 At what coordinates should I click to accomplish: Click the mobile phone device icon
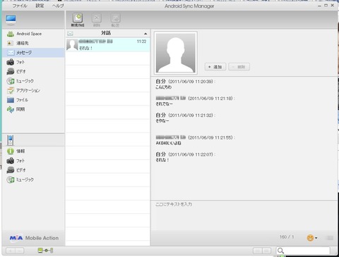[10, 140]
